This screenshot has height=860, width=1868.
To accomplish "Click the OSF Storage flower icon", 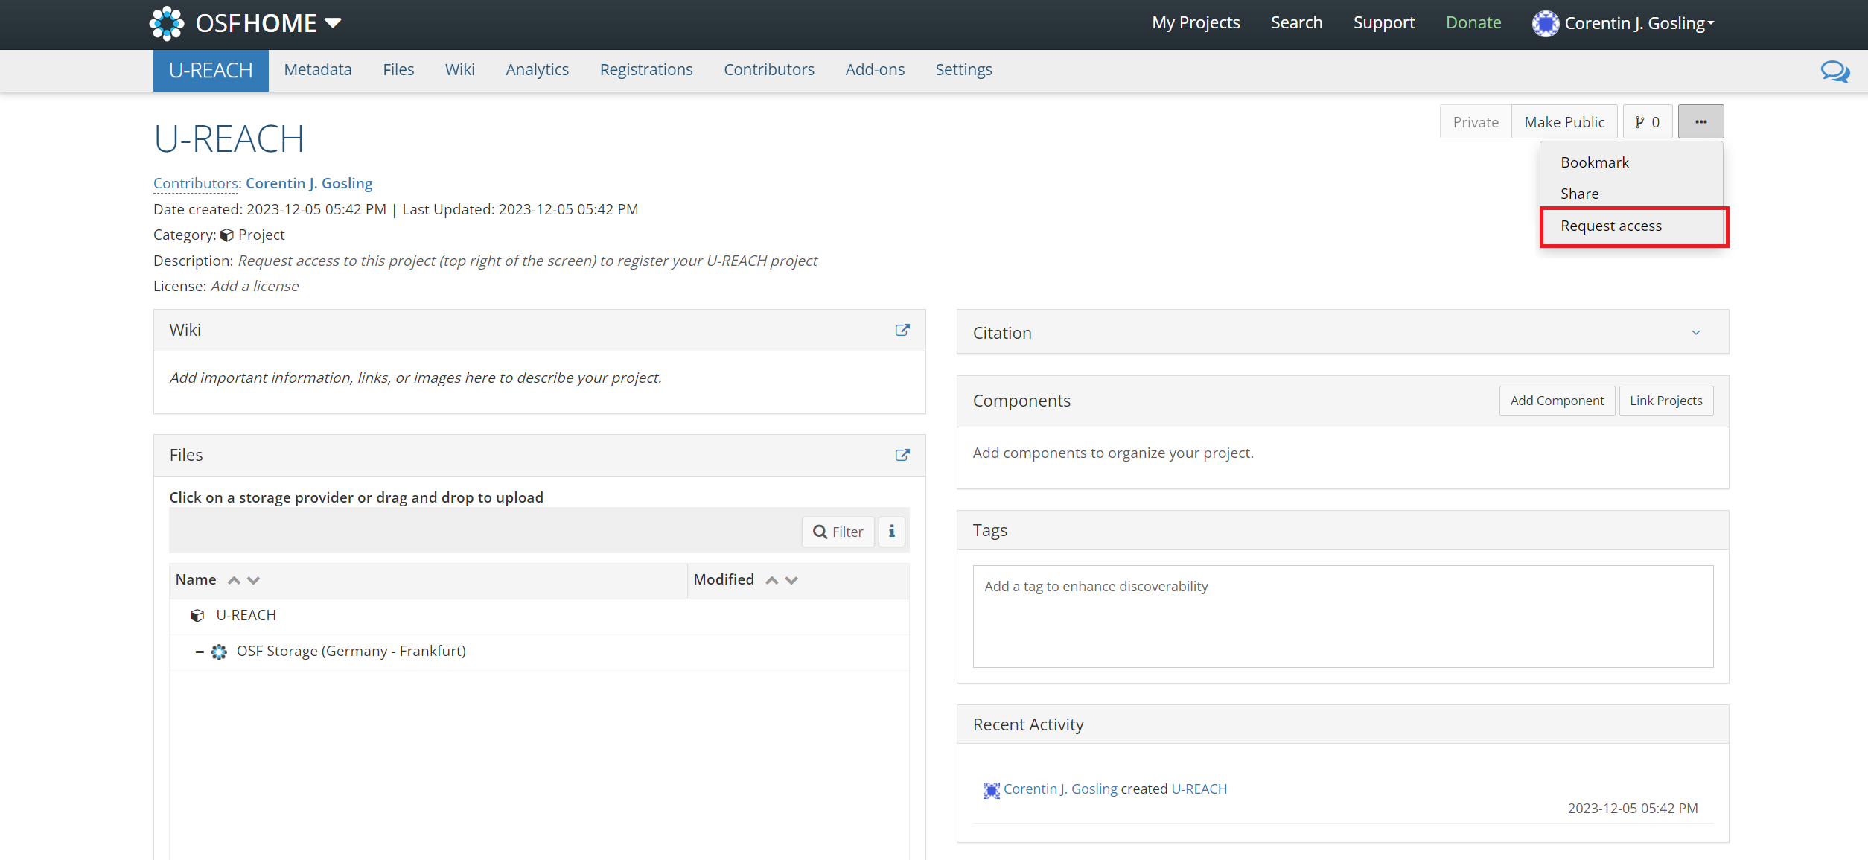I will click(218, 652).
